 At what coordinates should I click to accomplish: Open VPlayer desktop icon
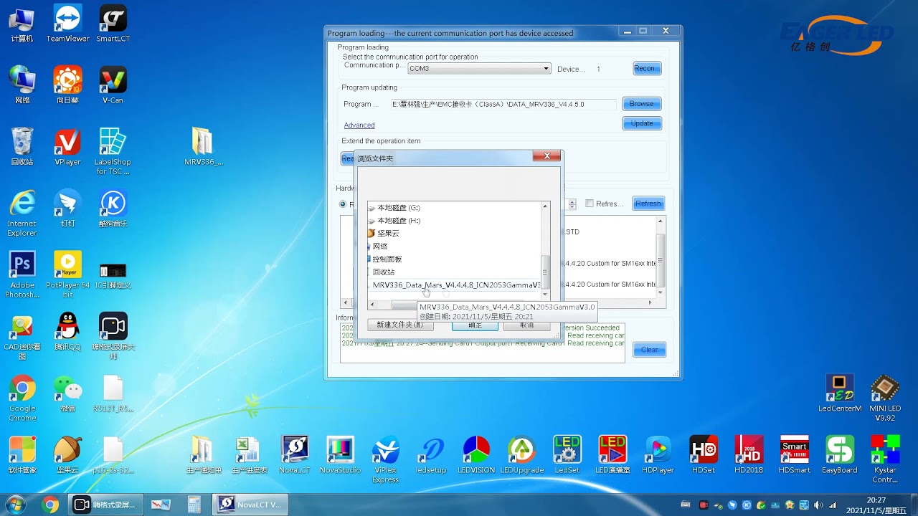coord(67,147)
